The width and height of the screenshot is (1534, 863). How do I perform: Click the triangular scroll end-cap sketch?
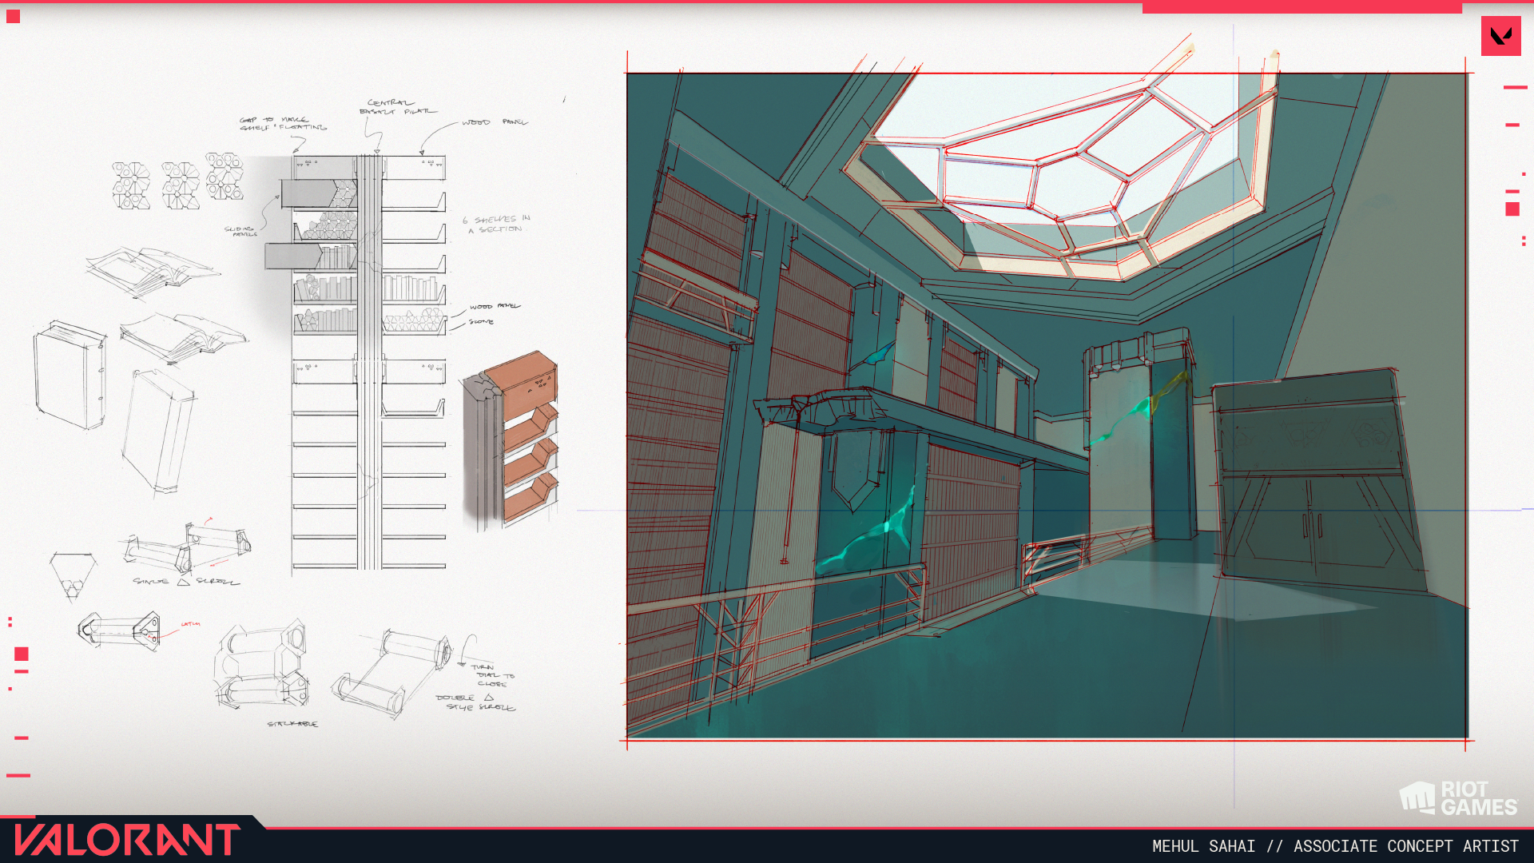[x=73, y=575]
